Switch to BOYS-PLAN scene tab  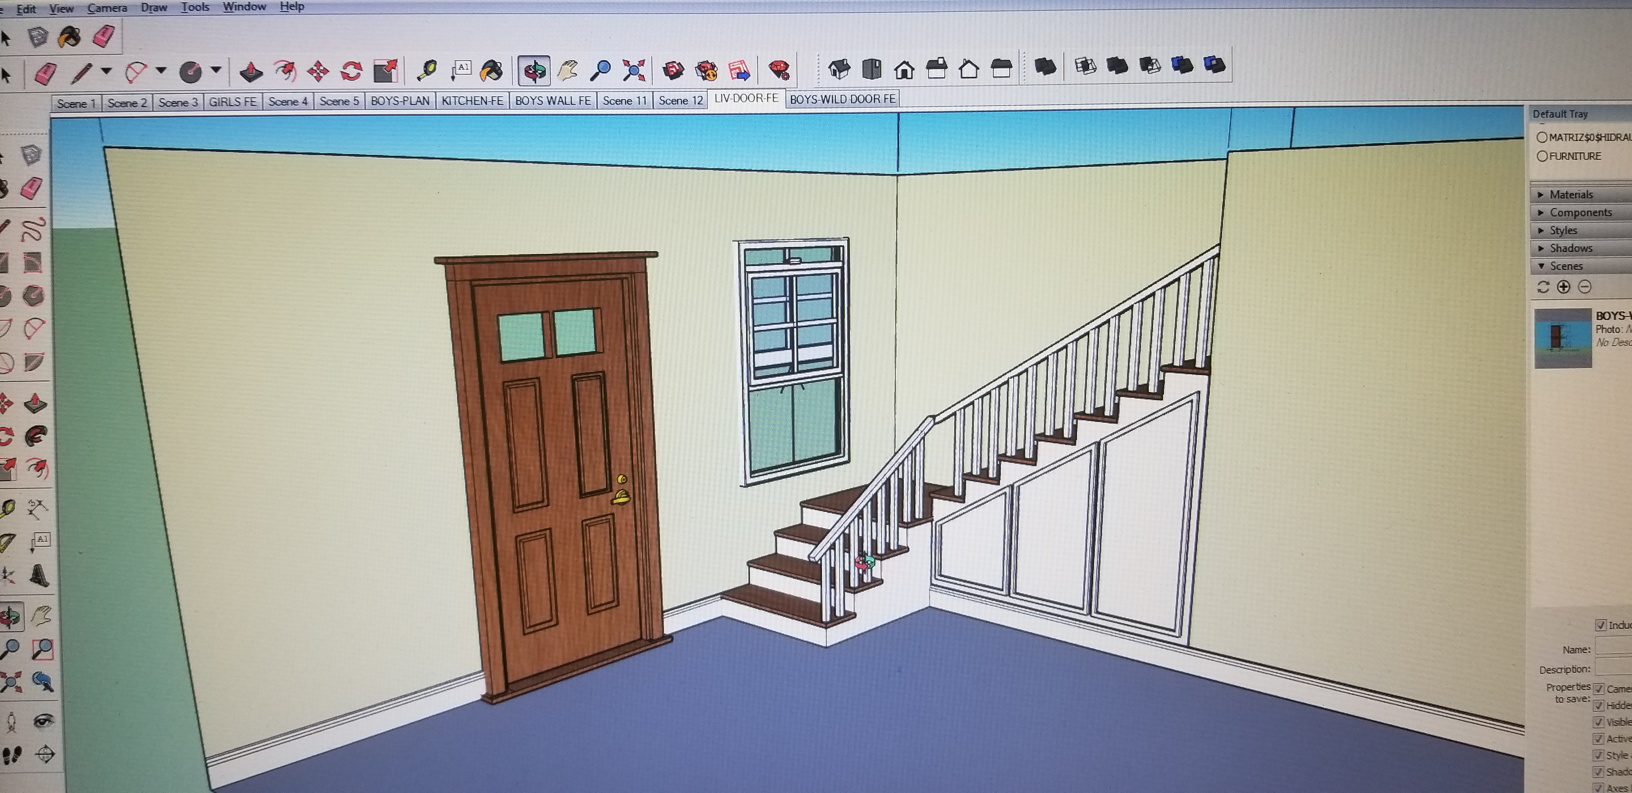[400, 101]
